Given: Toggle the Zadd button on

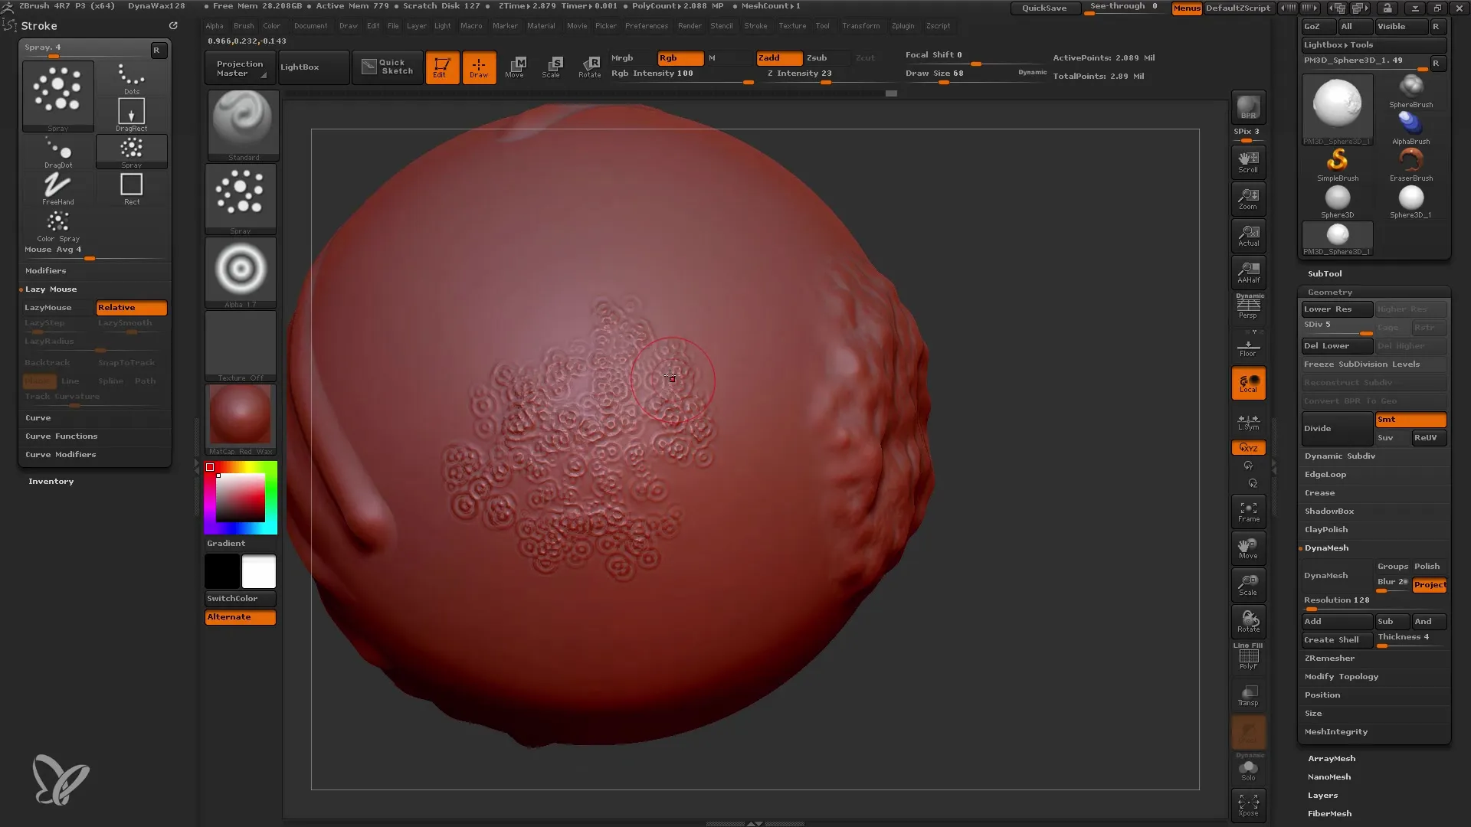Looking at the screenshot, I should point(771,57).
